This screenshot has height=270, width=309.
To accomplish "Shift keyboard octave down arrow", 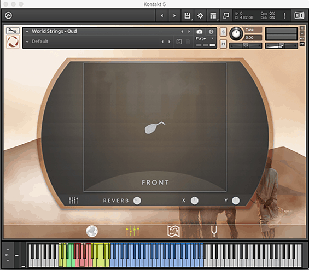I will [8, 261].
